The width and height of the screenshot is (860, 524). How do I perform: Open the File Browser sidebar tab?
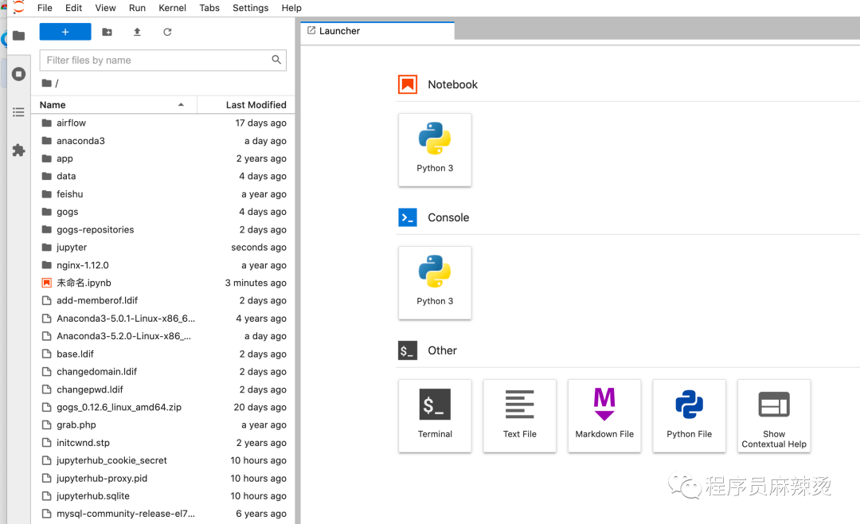point(18,36)
